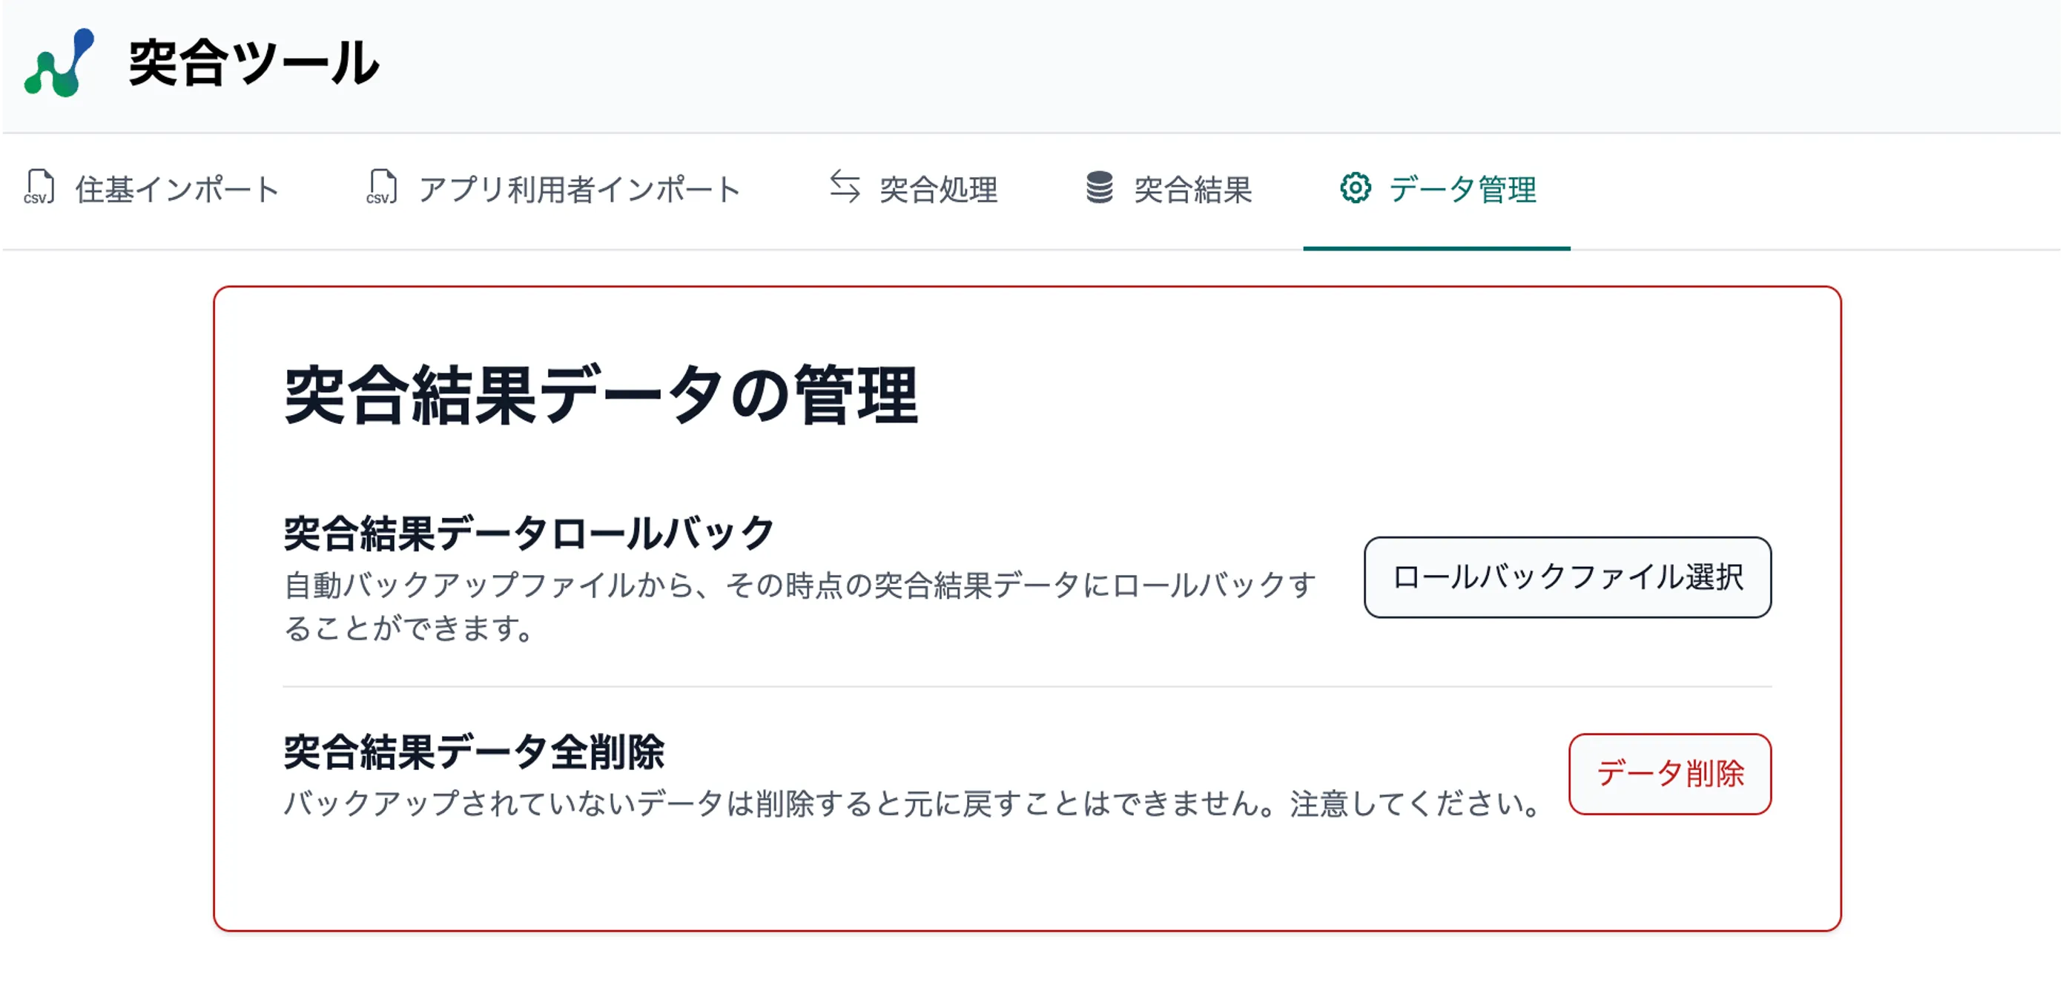Click the 突合結果データロールバック section heading

coord(529,533)
